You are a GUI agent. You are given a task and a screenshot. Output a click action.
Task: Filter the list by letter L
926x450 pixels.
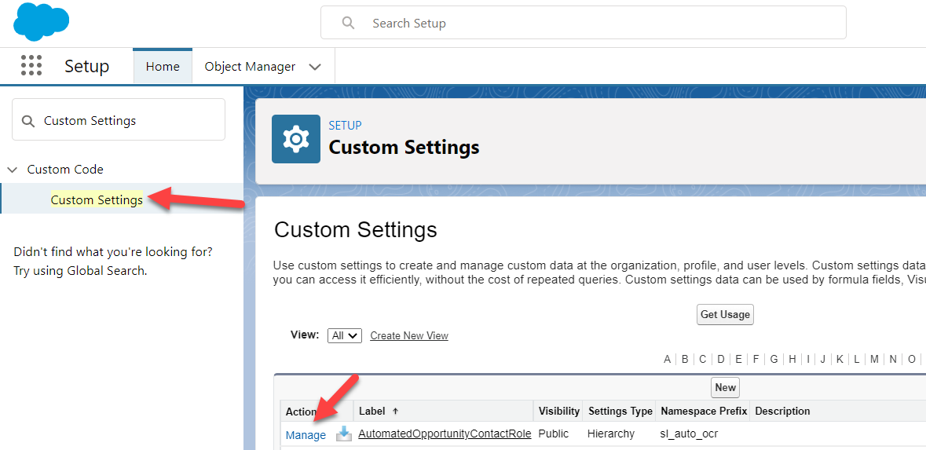(856, 359)
